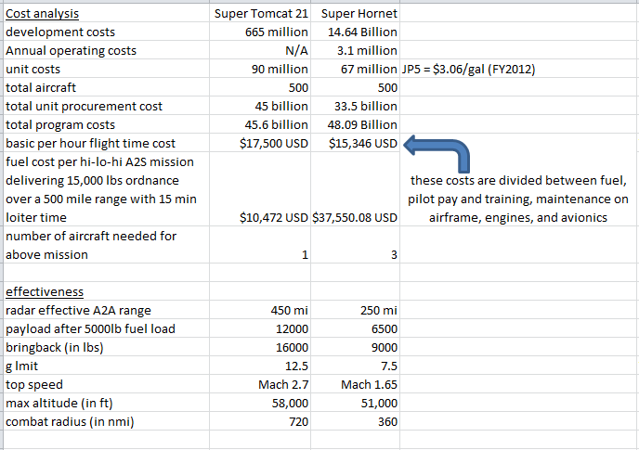Select the bringback value 9000

[x=356, y=347]
